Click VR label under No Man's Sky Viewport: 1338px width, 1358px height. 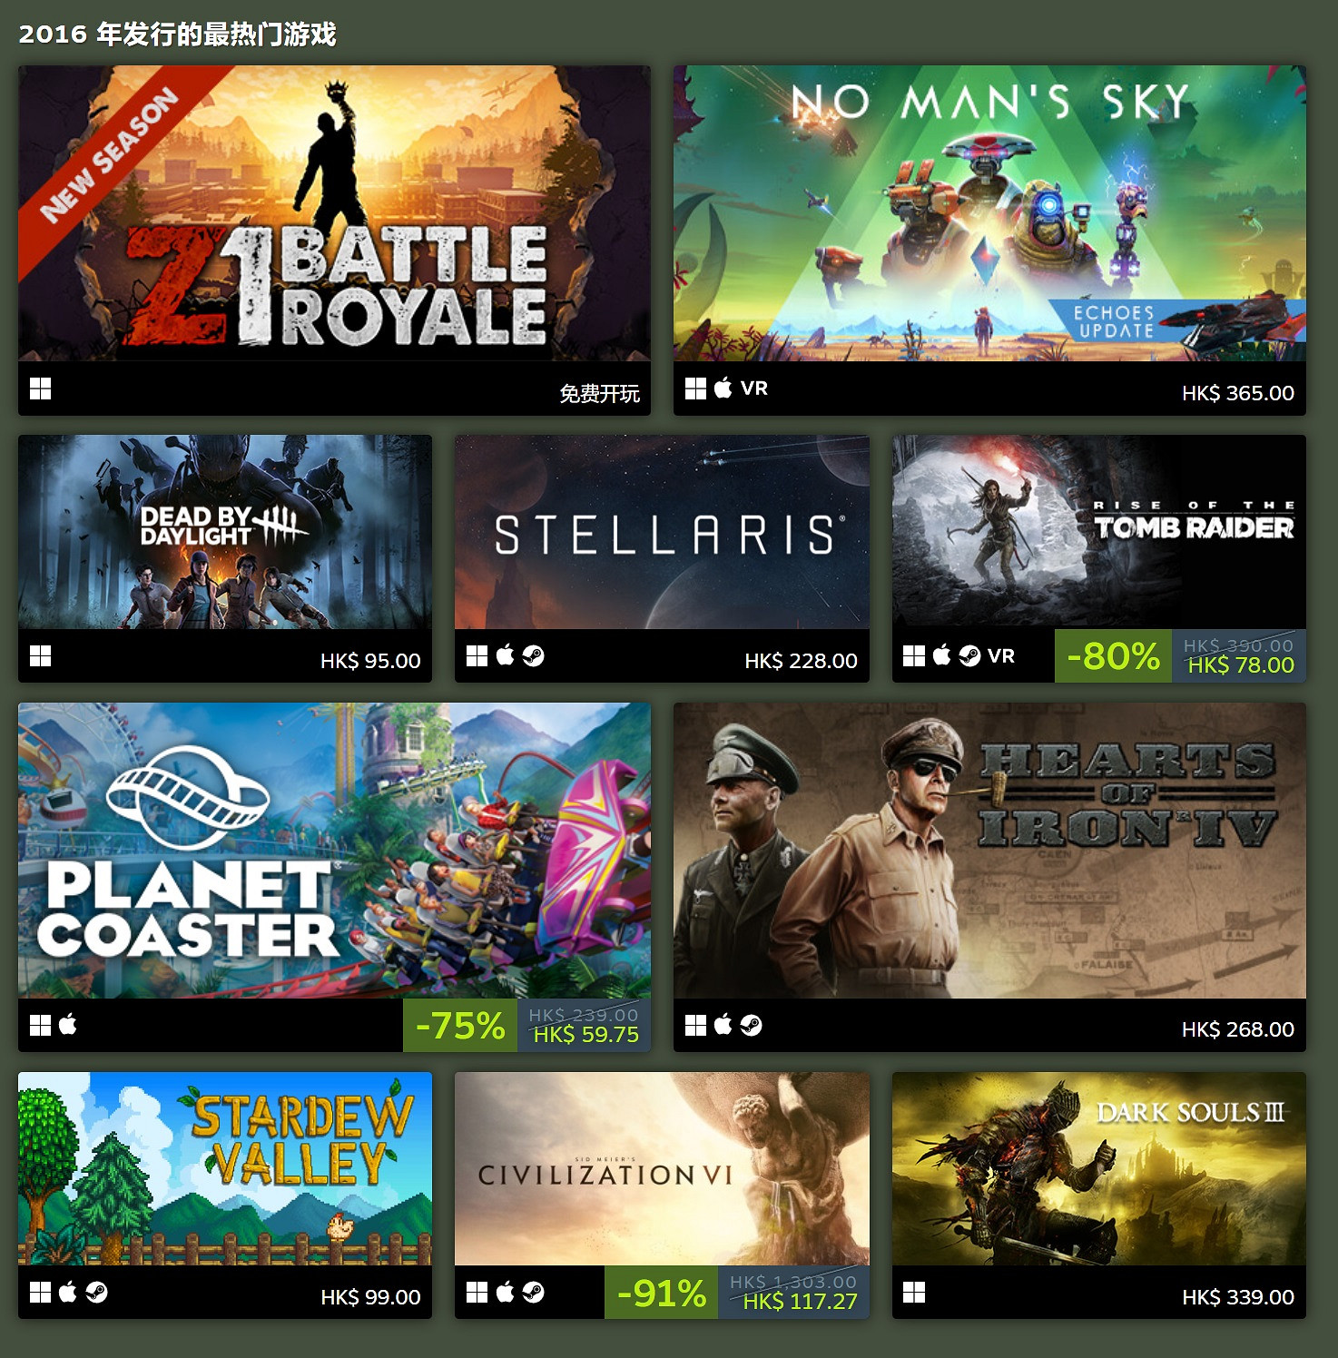click(754, 389)
